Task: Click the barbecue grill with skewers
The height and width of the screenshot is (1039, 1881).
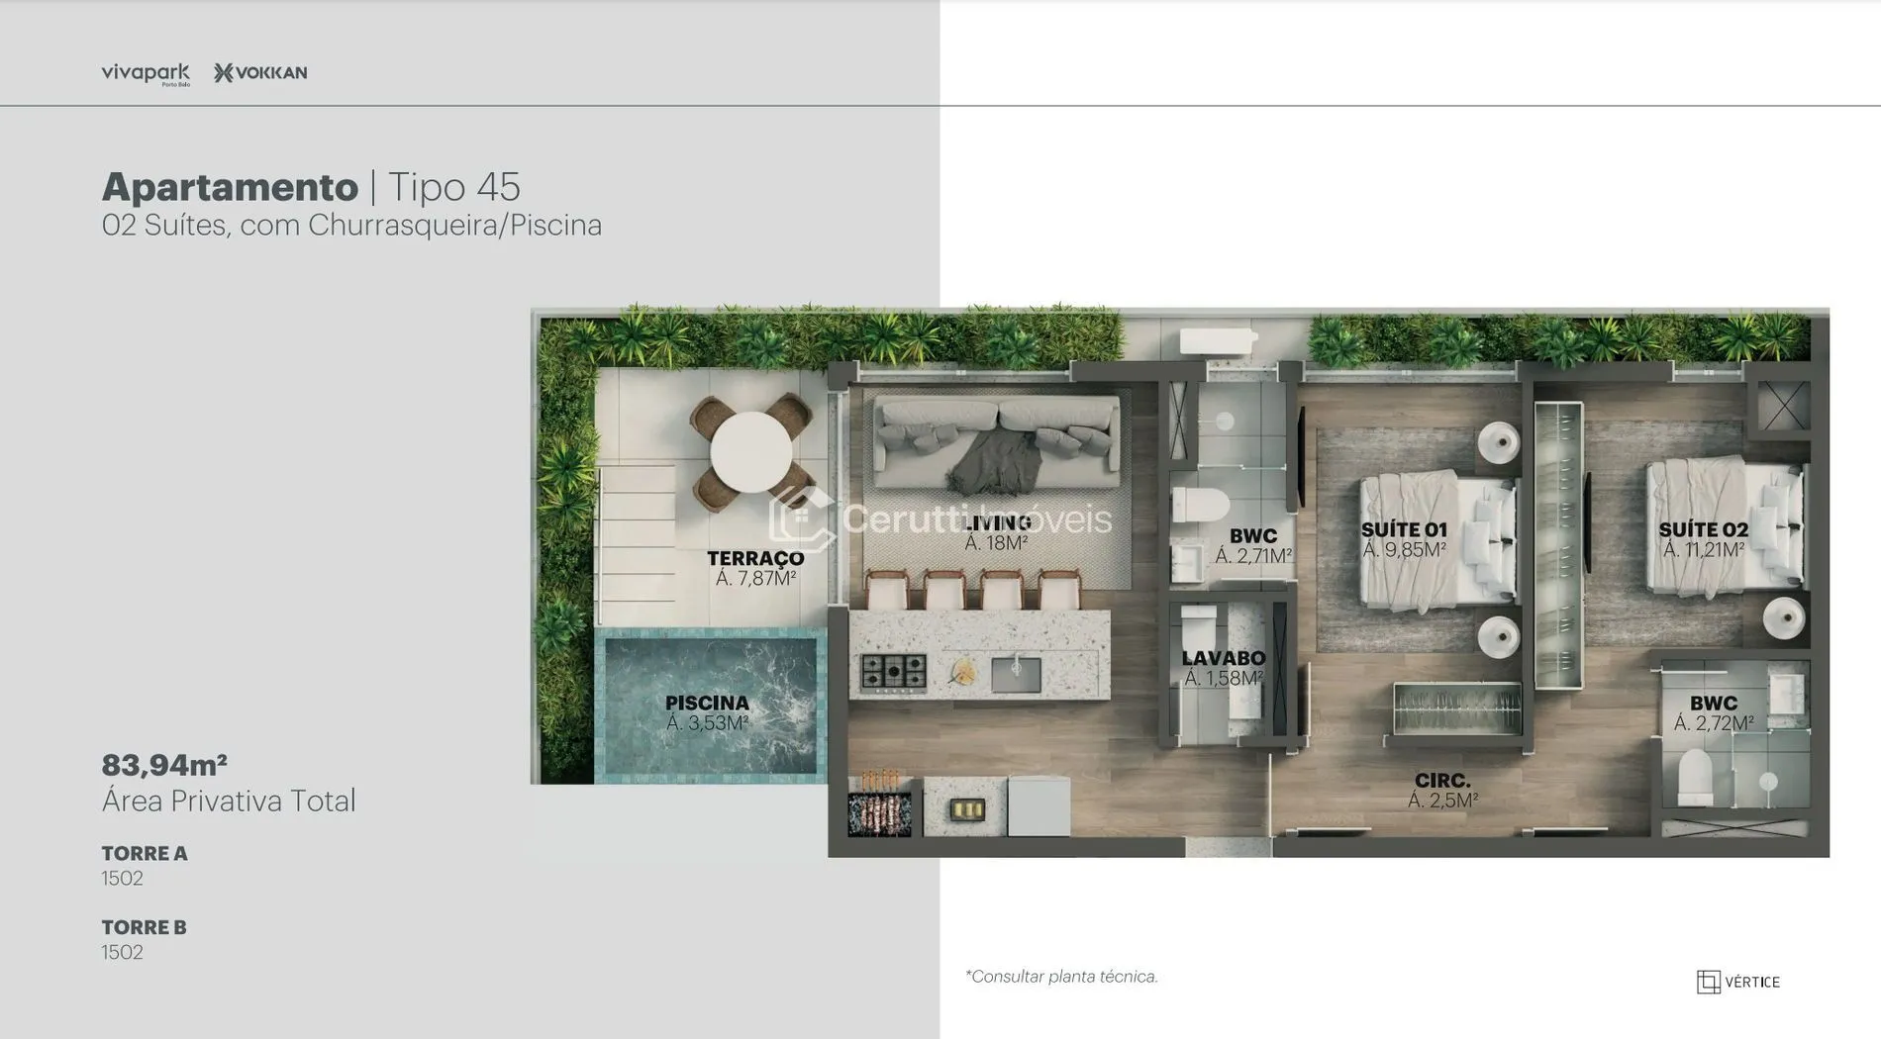Action: click(879, 805)
